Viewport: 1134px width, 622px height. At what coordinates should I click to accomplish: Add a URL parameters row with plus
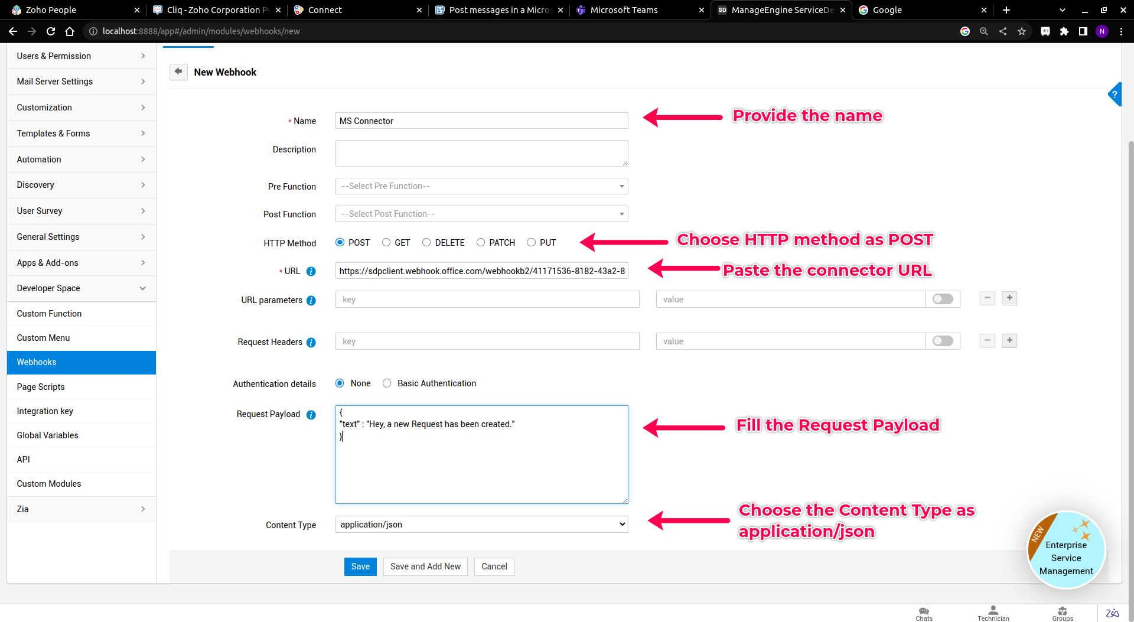point(1009,298)
